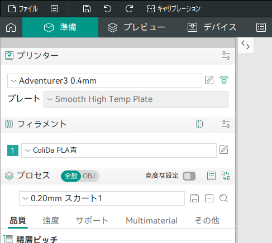Open the home screen via house icon

click(11, 27)
